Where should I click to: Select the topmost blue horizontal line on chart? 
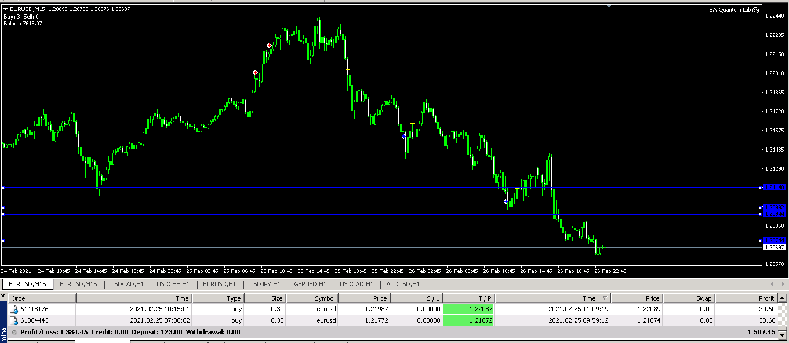coord(381,187)
